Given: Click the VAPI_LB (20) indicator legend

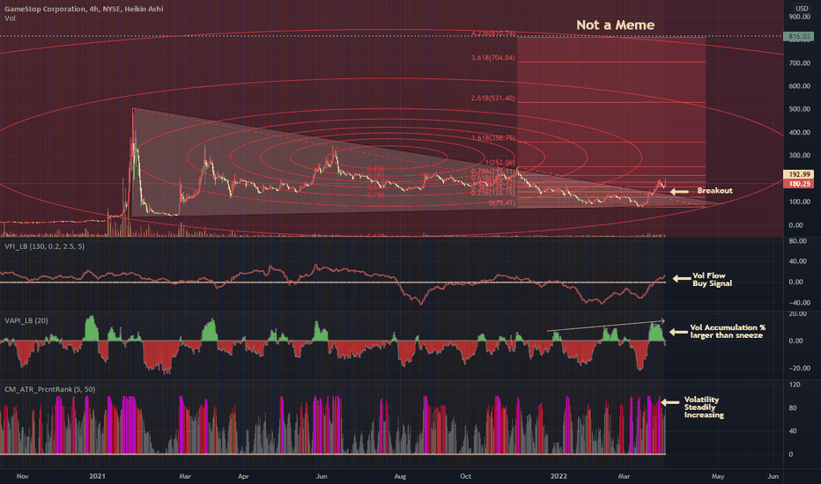Looking at the screenshot, I should (26, 320).
